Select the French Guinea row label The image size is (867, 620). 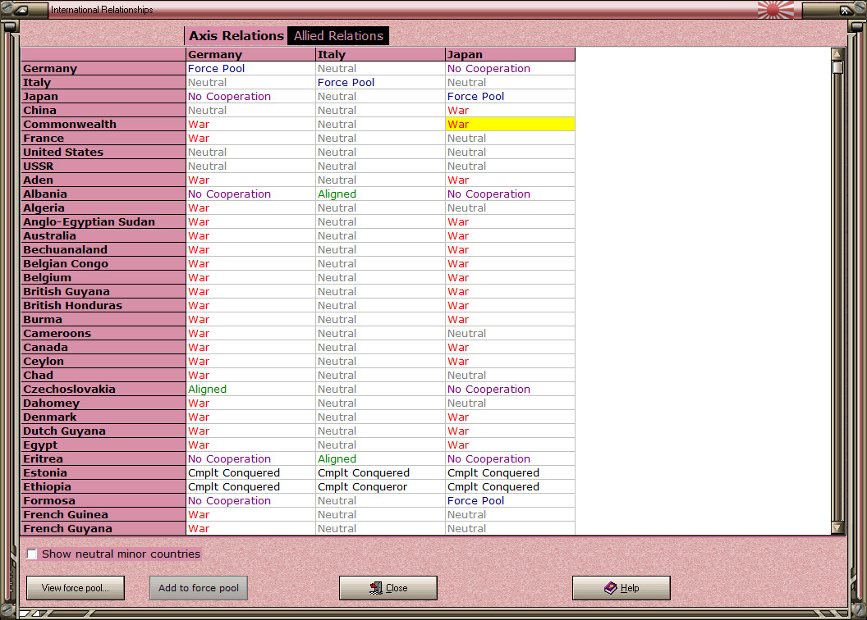[x=103, y=514]
